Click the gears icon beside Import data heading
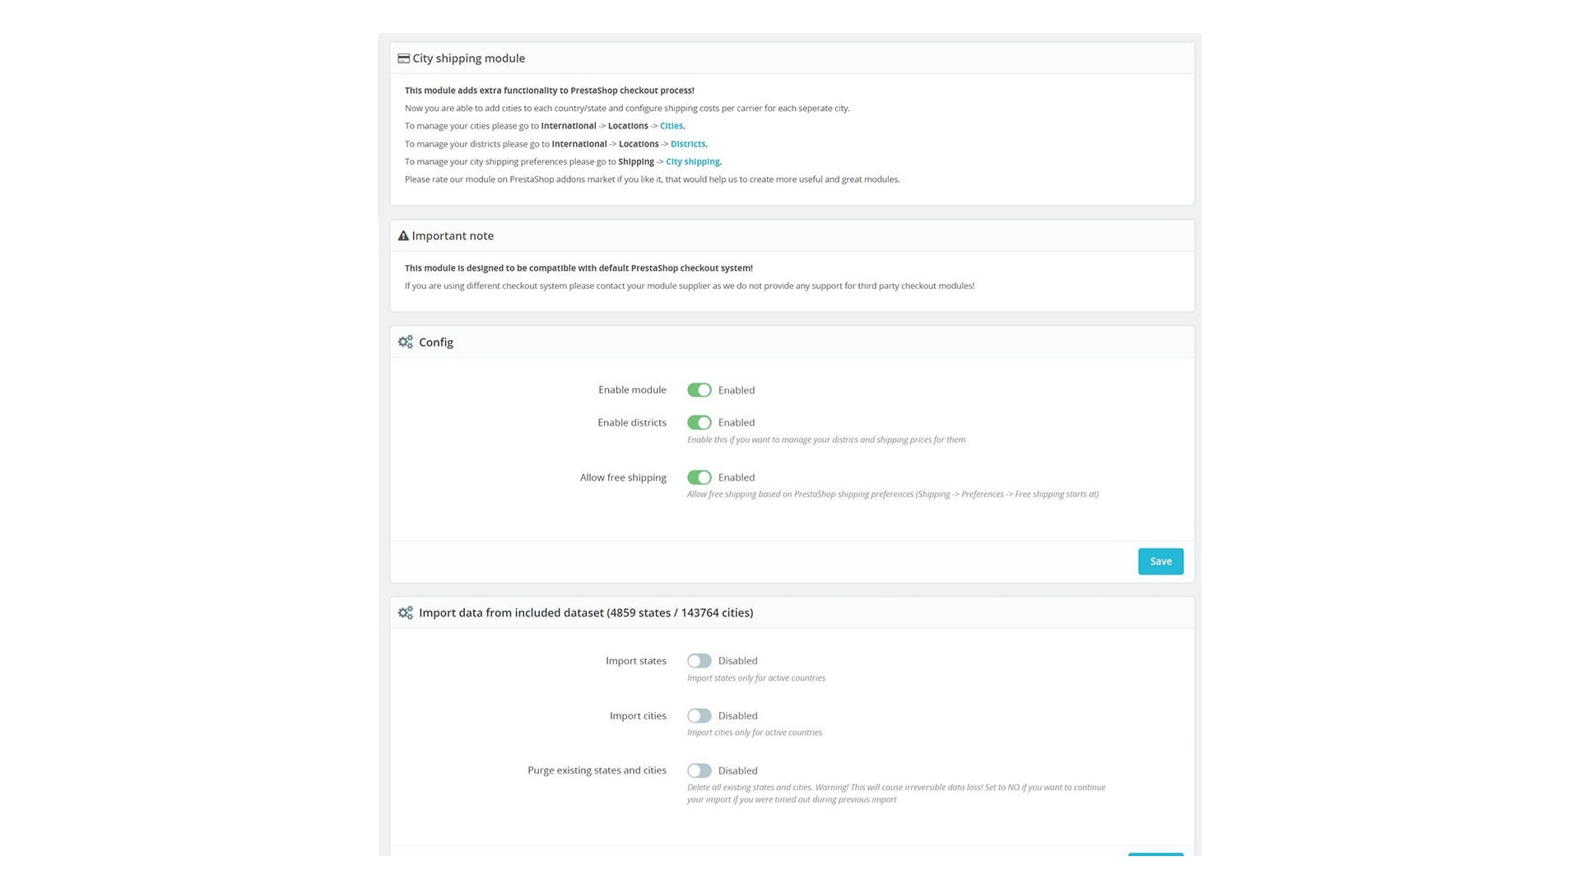The image size is (1580, 889). [x=405, y=612]
